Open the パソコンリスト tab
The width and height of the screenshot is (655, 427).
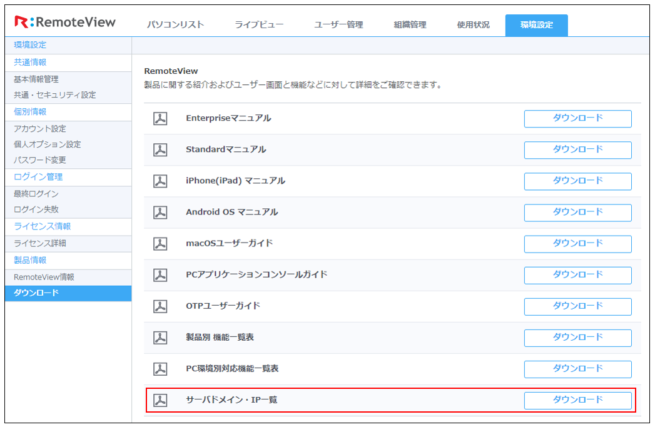[x=175, y=24]
